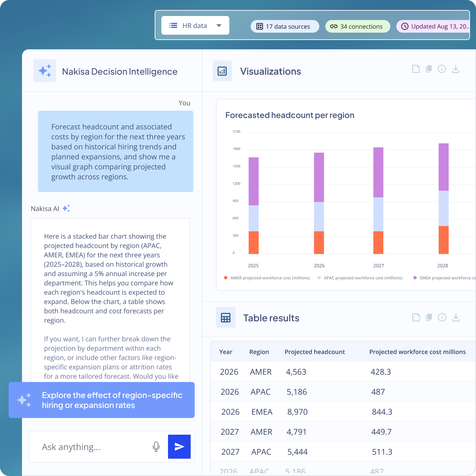Export the Visualizations report file
This screenshot has height=476, width=476.
(416, 69)
